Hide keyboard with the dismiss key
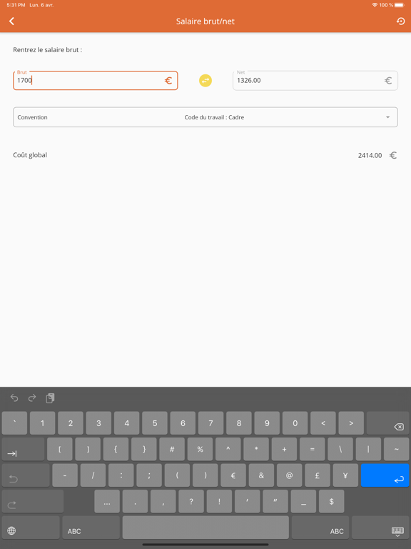The height and width of the screenshot is (549, 411). point(380,528)
